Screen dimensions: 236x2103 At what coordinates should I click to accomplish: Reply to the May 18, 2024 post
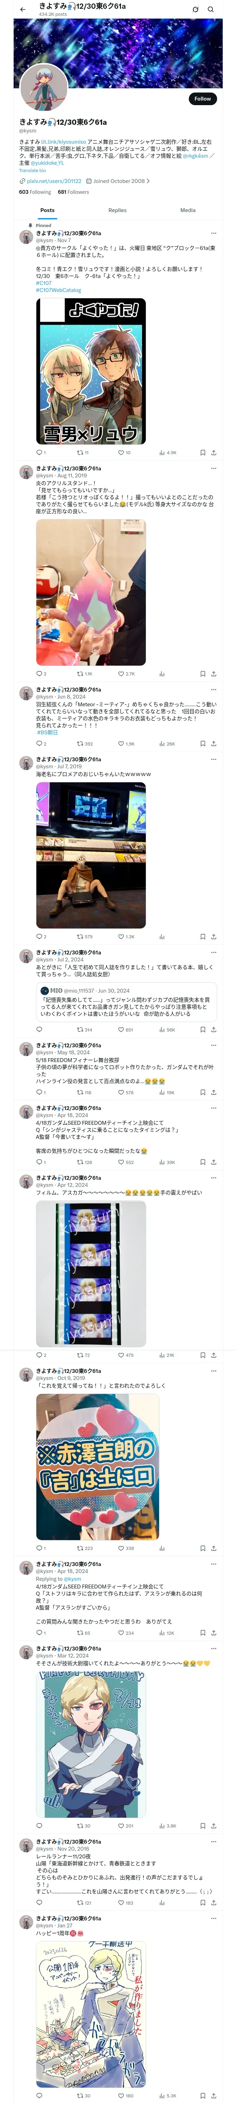tap(39, 1091)
